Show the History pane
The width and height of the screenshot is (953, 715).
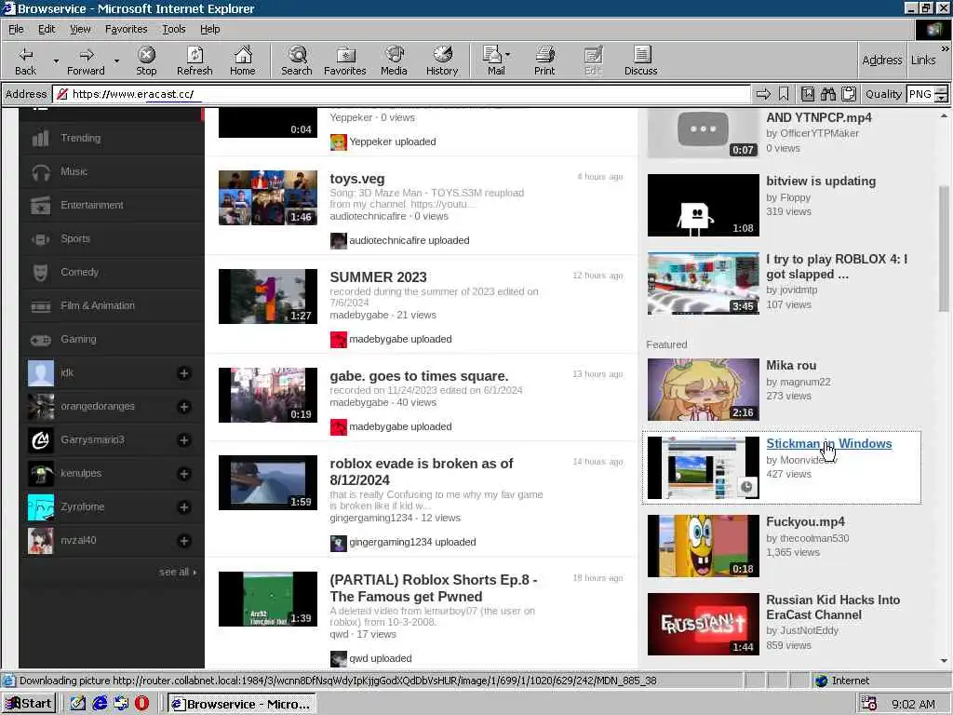pos(442,61)
